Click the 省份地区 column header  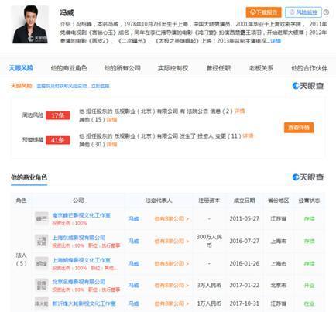tap(278, 201)
